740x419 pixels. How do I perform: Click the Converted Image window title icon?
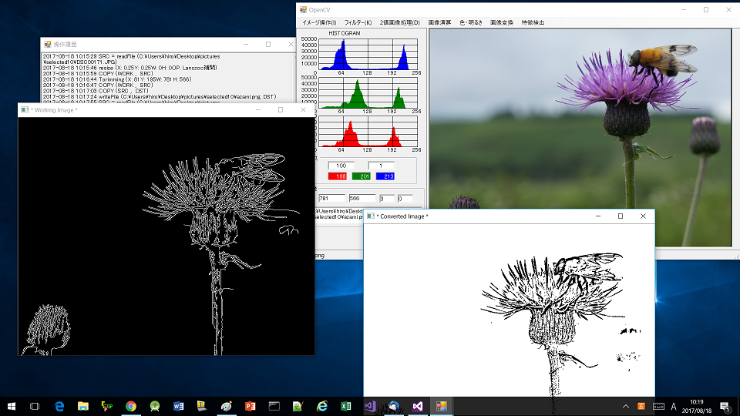[x=371, y=216]
